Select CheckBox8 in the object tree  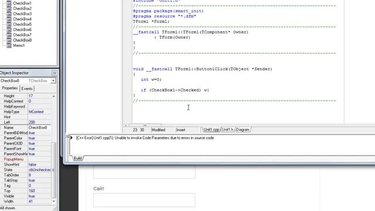[22, 40]
